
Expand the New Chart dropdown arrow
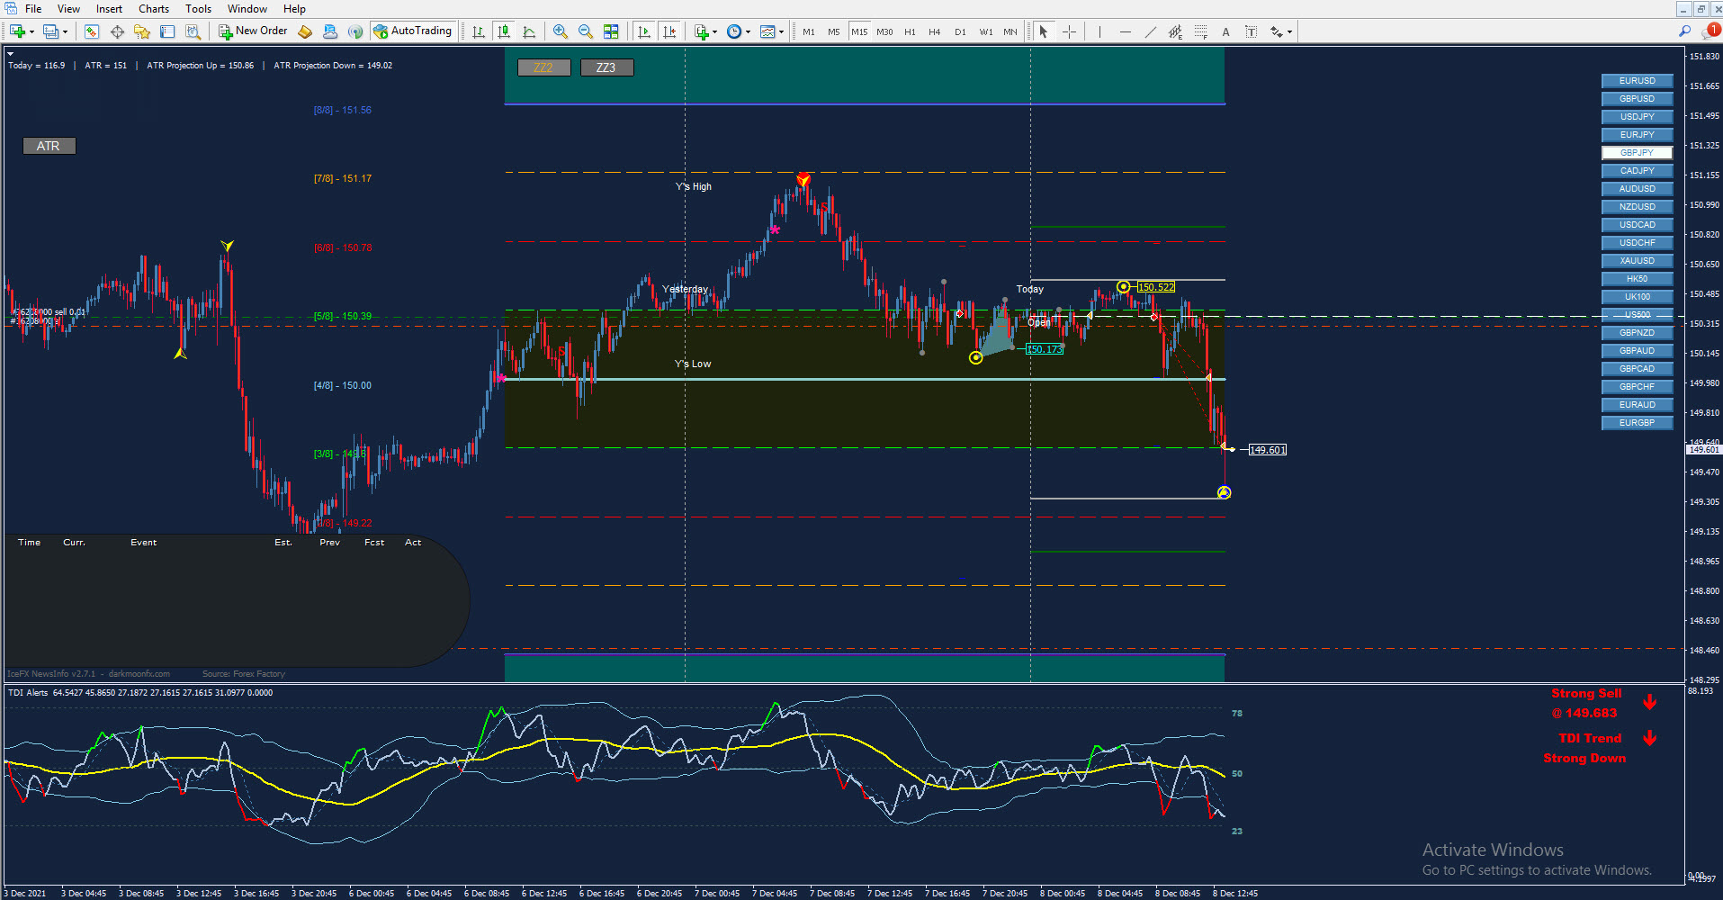(31, 31)
